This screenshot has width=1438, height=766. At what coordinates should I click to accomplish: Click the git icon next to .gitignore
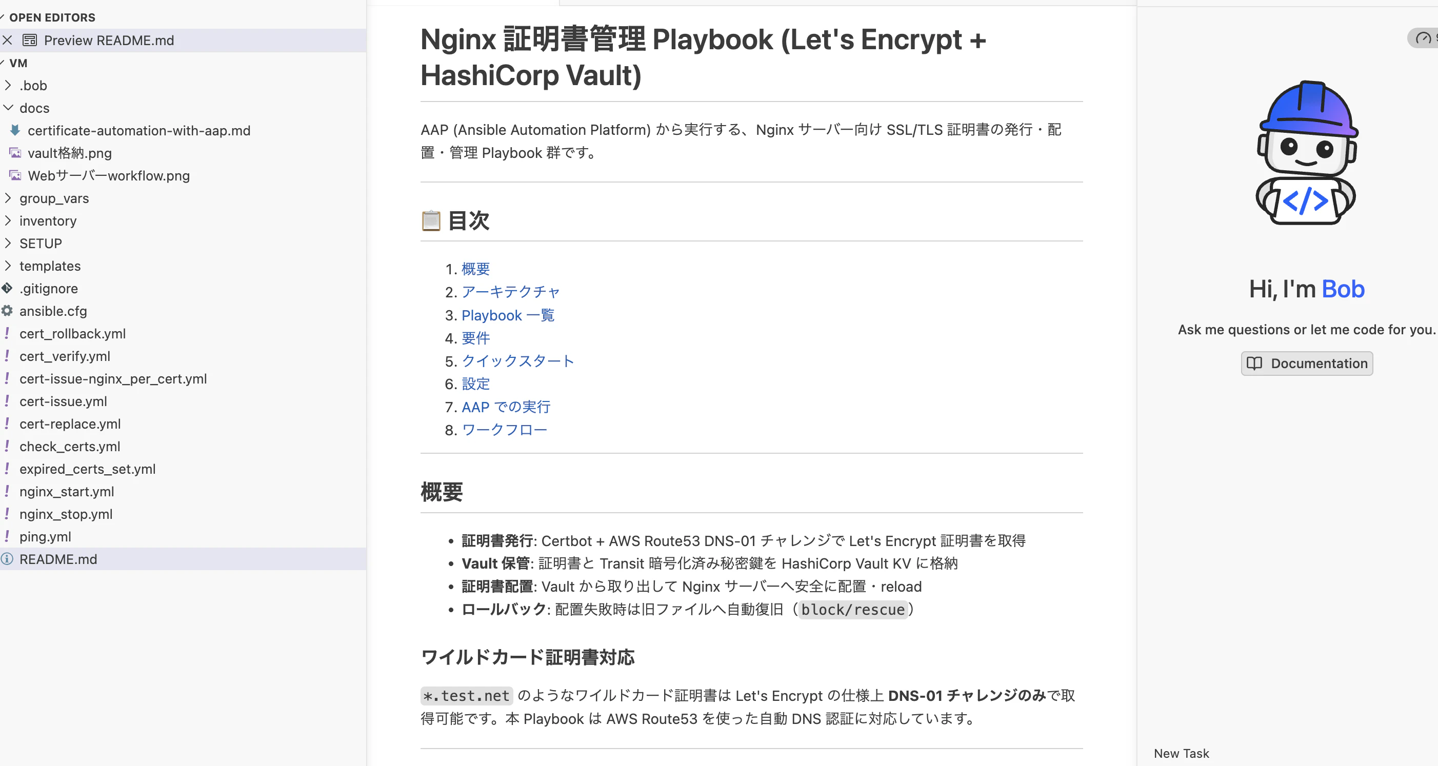pyautogui.click(x=7, y=289)
